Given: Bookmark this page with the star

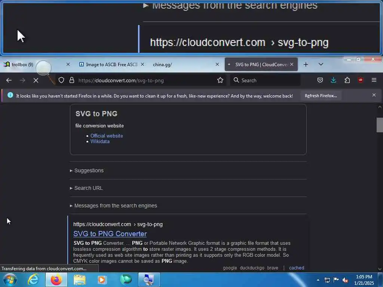Looking at the screenshot, I should 220,80.
